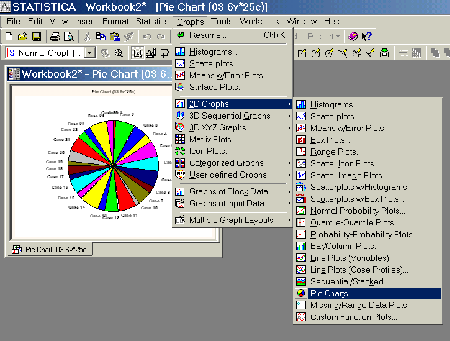The height and width of the screenshot is (341, 450).
Task: Click the Save floppy disk icon
Action: pos(37,37)
